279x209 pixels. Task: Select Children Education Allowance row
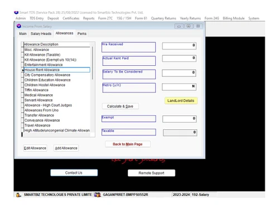point(57,80)
